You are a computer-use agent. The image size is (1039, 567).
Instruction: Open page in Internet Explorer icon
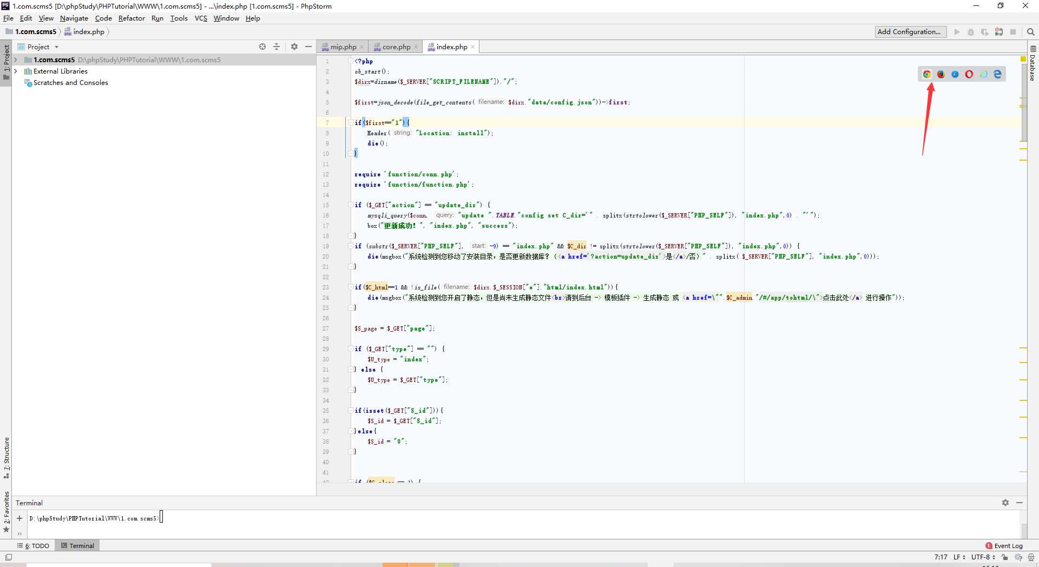[983, 74]
